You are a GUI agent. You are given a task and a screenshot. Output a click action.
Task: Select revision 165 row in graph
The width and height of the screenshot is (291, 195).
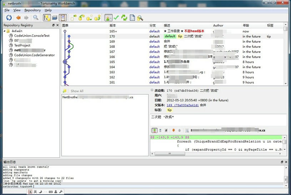coord(172,62)
